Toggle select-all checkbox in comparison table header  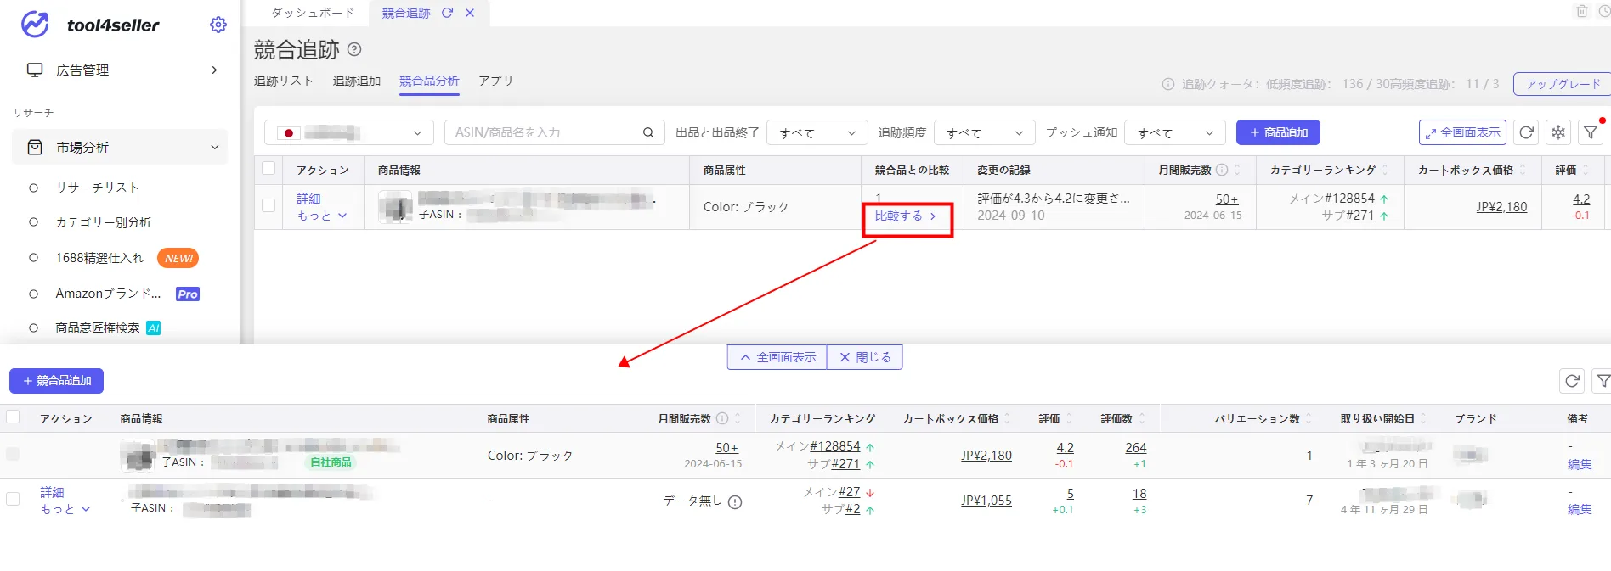(13, 417)
